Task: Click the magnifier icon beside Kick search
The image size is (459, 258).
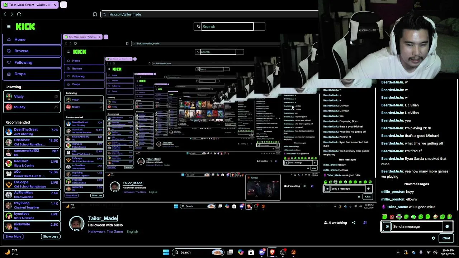Action: pyautogui.click(x=198, y=27)
